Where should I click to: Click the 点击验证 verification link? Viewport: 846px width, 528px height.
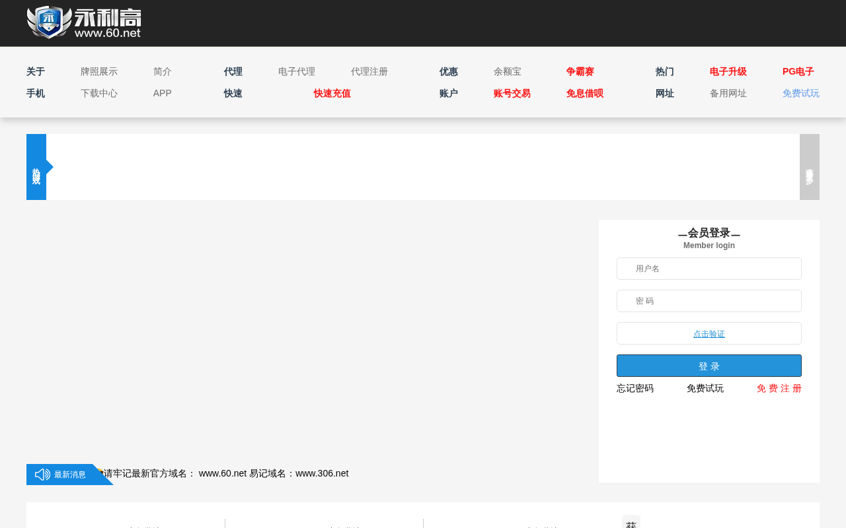(709, 334)
